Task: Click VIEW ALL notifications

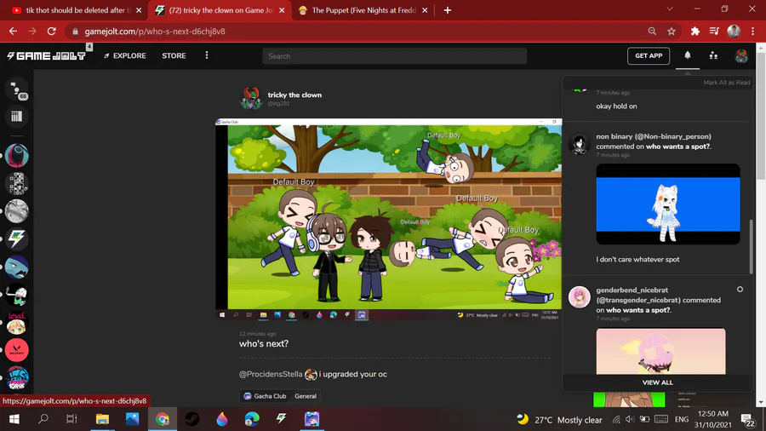Action: point(657,382)
